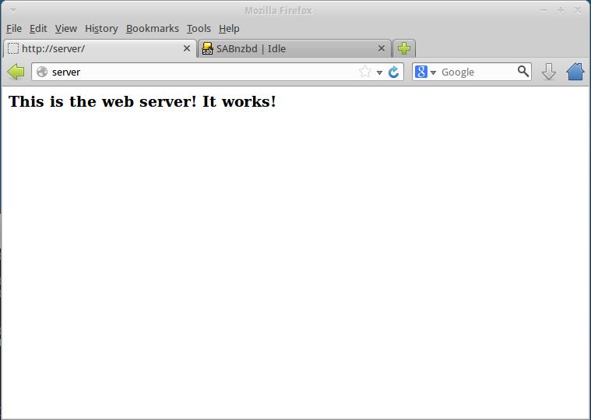This screenshot has width=591, height=420.
Task: Open the View menu
Action: coord(66,29)
